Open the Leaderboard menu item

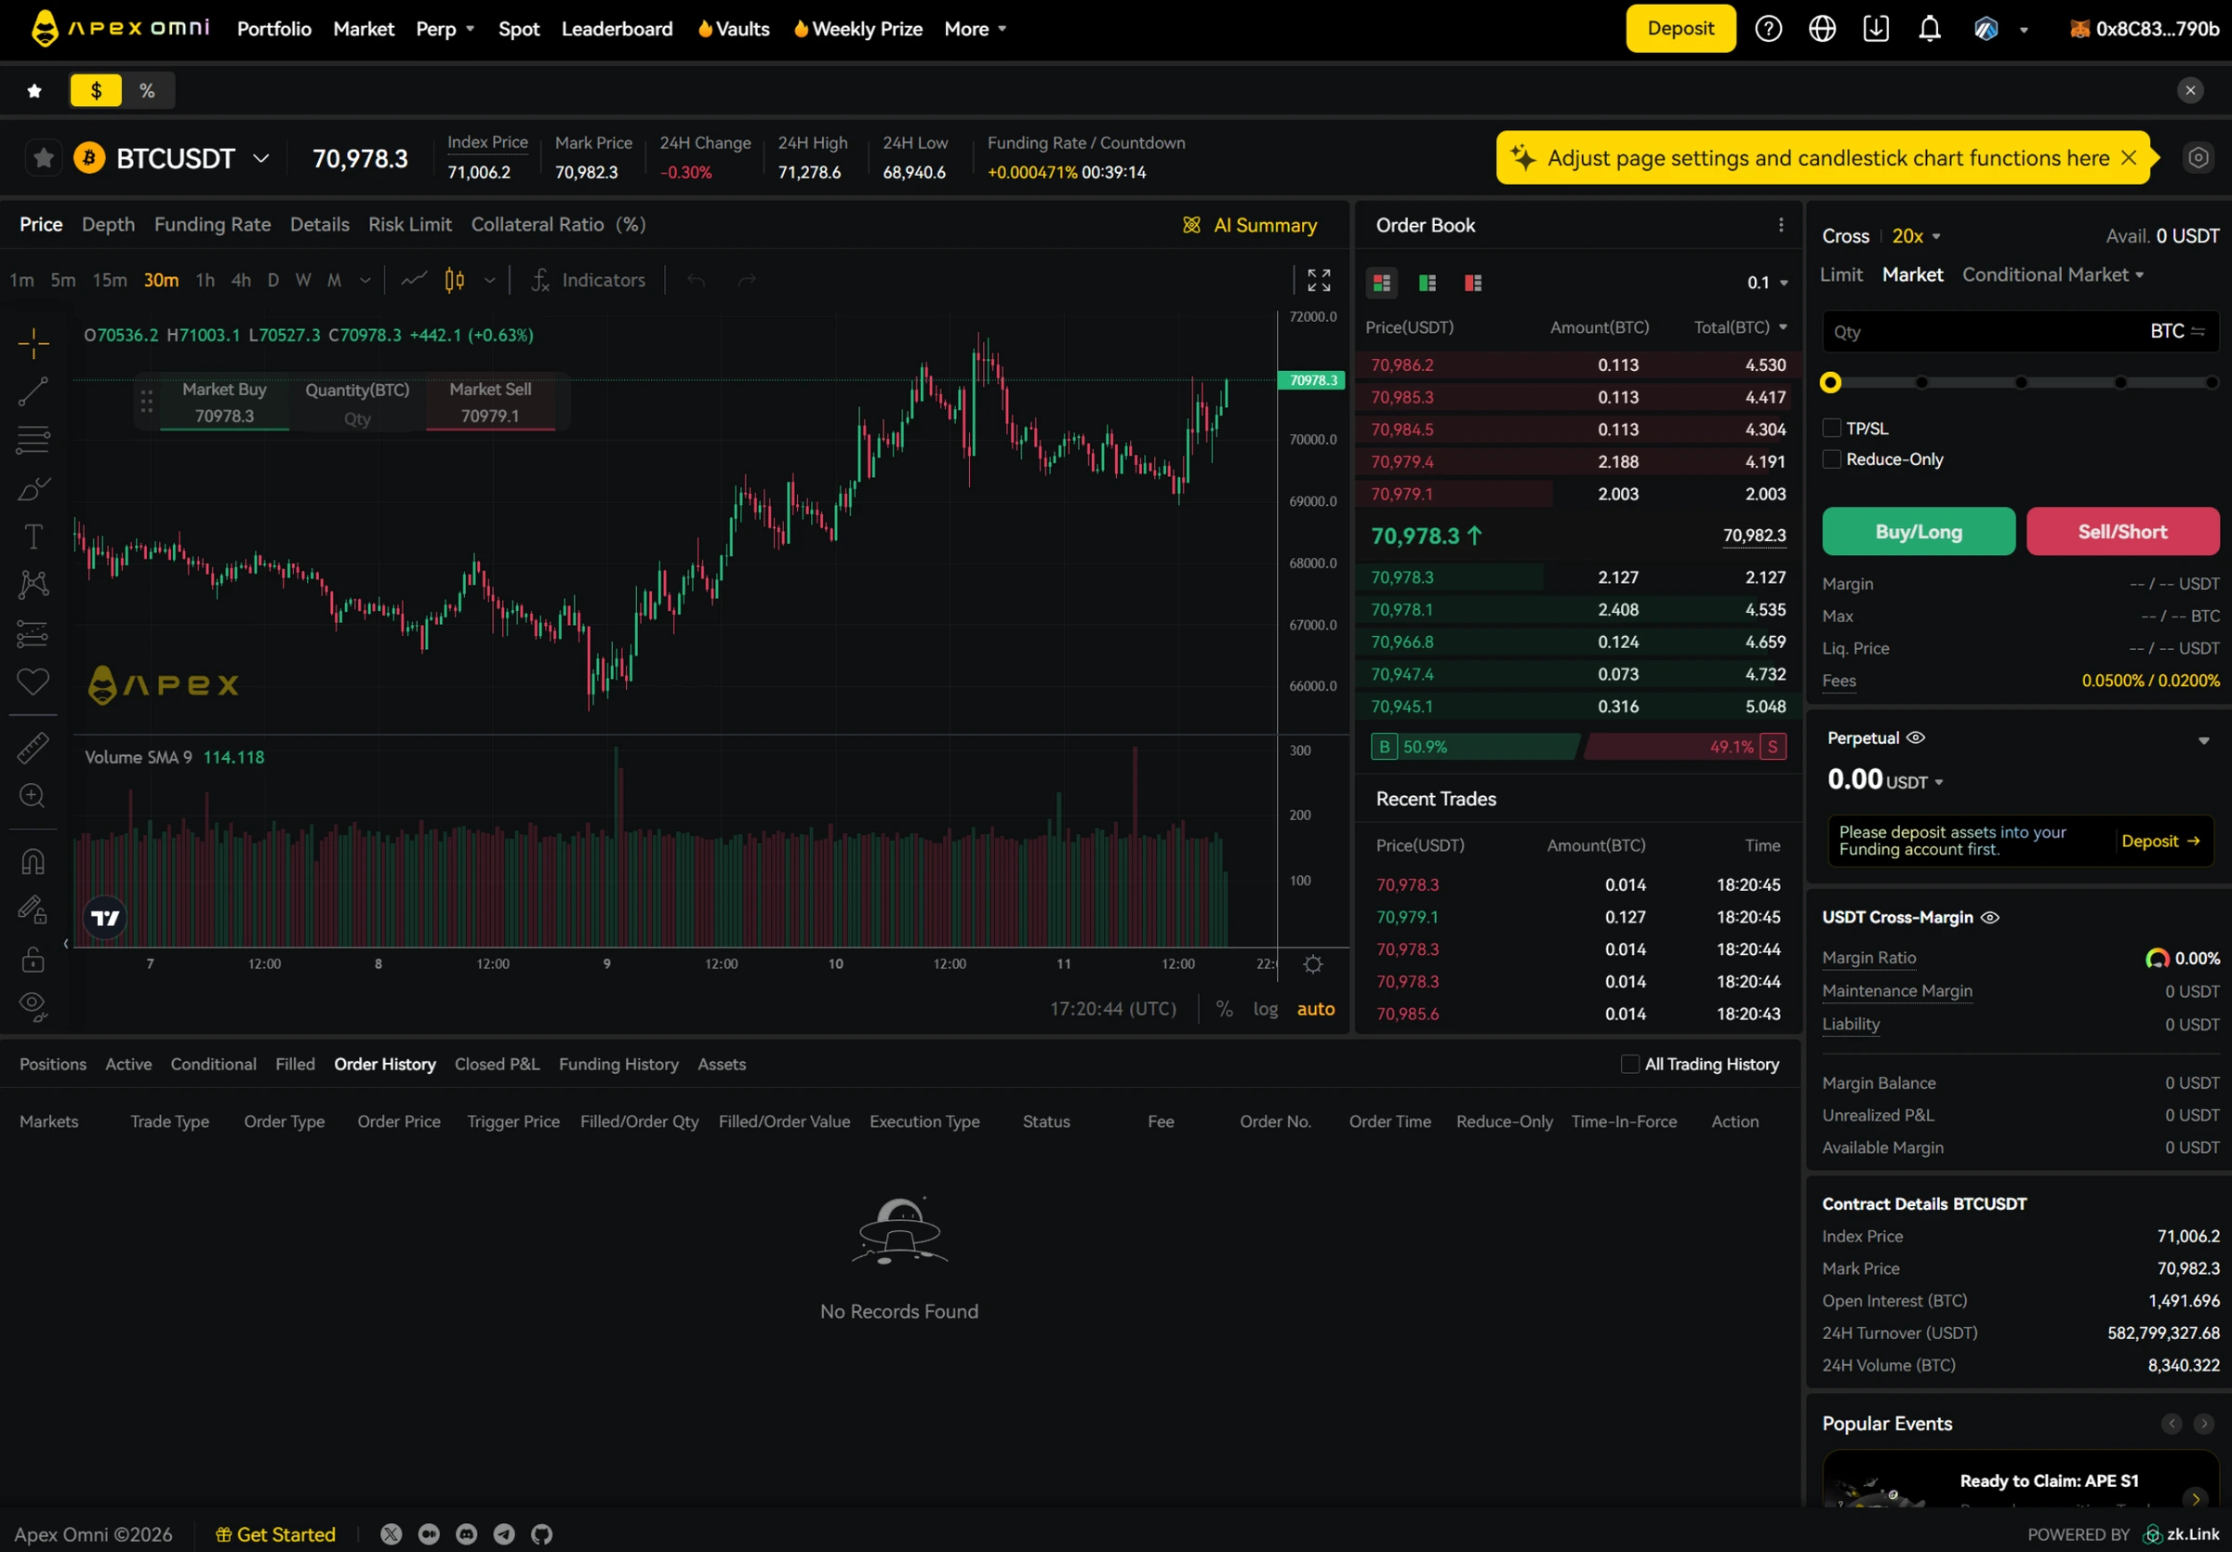[618, 28]
